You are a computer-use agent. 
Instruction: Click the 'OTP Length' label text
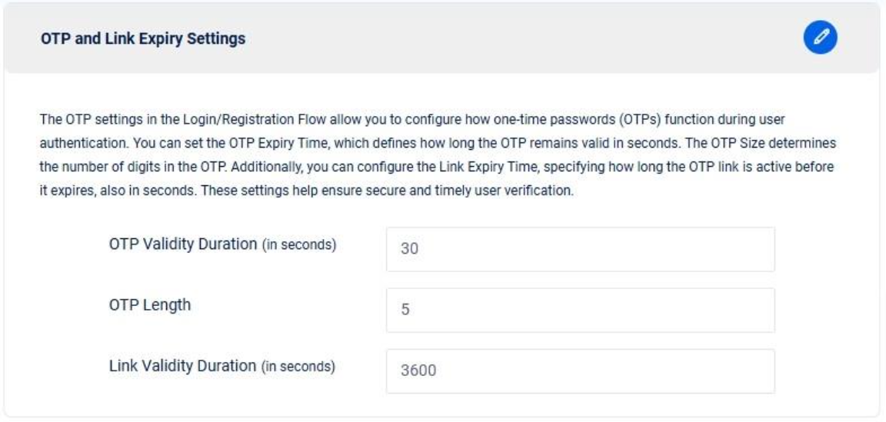[151, 305]
